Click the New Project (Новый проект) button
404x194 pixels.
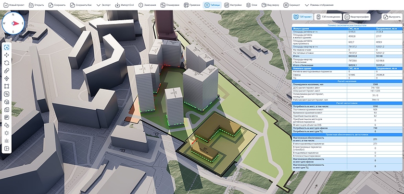pos(14,4)
